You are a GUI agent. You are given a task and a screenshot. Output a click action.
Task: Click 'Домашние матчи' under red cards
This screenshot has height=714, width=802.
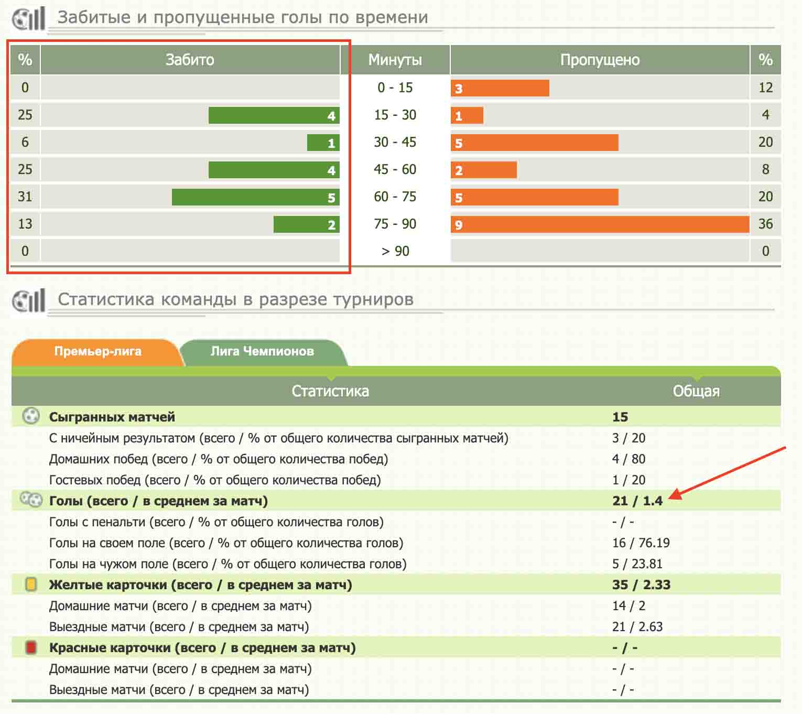(180, 668)
